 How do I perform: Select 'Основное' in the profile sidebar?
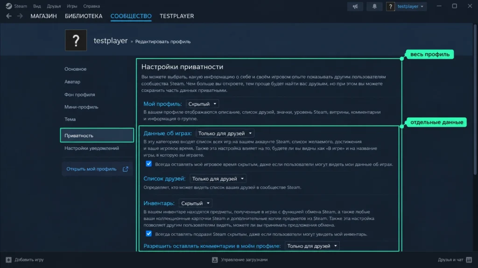75,69
